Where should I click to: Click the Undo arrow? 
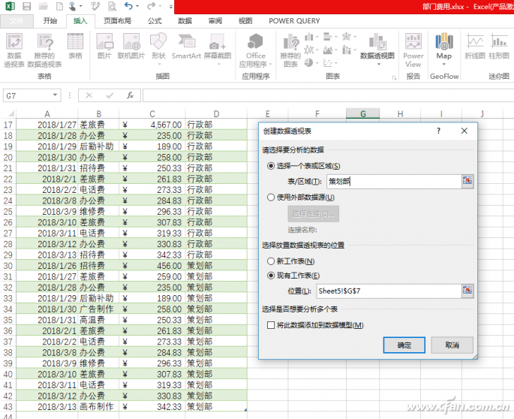pos(128,6)
